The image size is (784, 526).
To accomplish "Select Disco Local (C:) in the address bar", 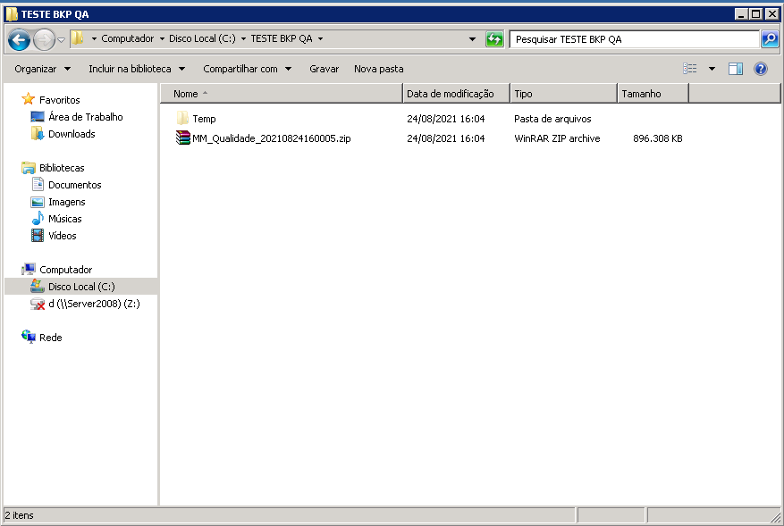I will pos(202,38).
